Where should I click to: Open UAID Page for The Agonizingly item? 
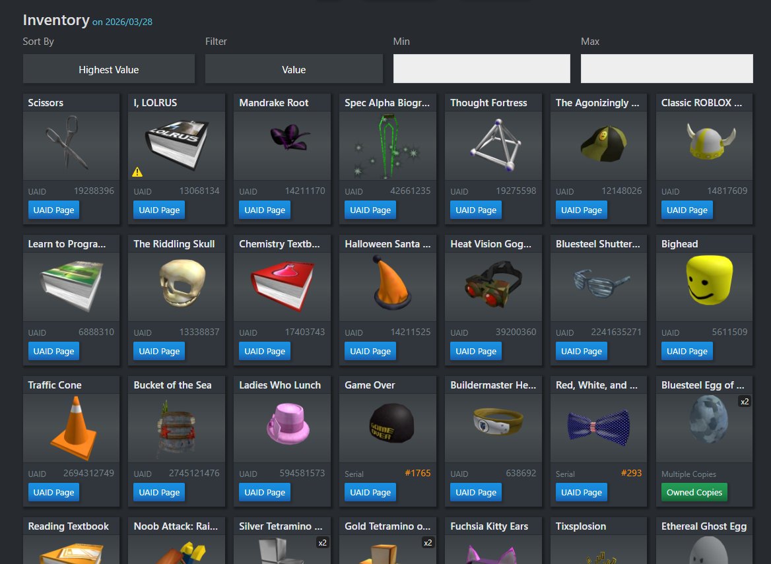point(581,210)
